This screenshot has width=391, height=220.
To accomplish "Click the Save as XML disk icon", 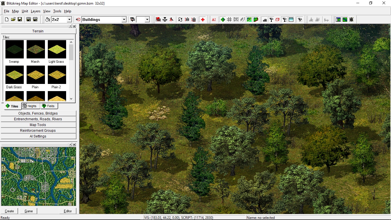I will click(29, 19).
